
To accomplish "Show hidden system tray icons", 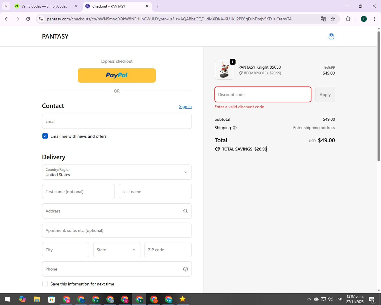I will pyautogui.click(x=309, y=299).
